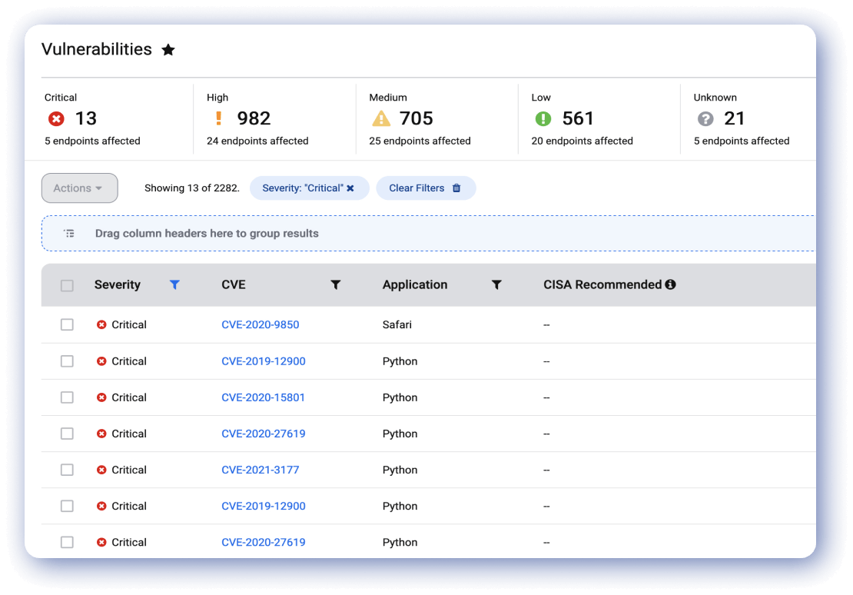Show CISA Recommended info tooltip icon
Image resolution: width=853 pixels, height=595 pixels.
click(670, 284)
